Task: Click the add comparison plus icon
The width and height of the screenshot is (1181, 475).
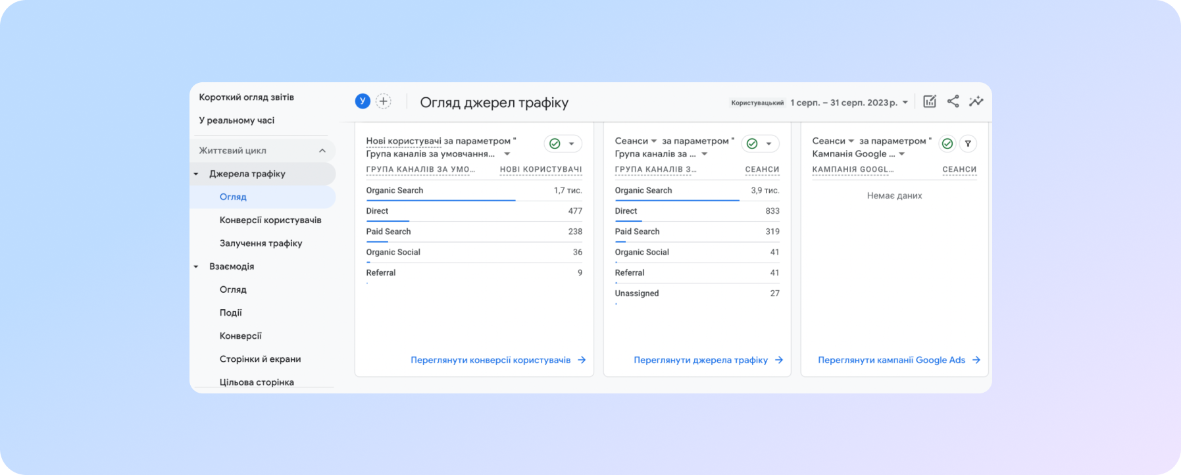Action: [x=383, y=101]
